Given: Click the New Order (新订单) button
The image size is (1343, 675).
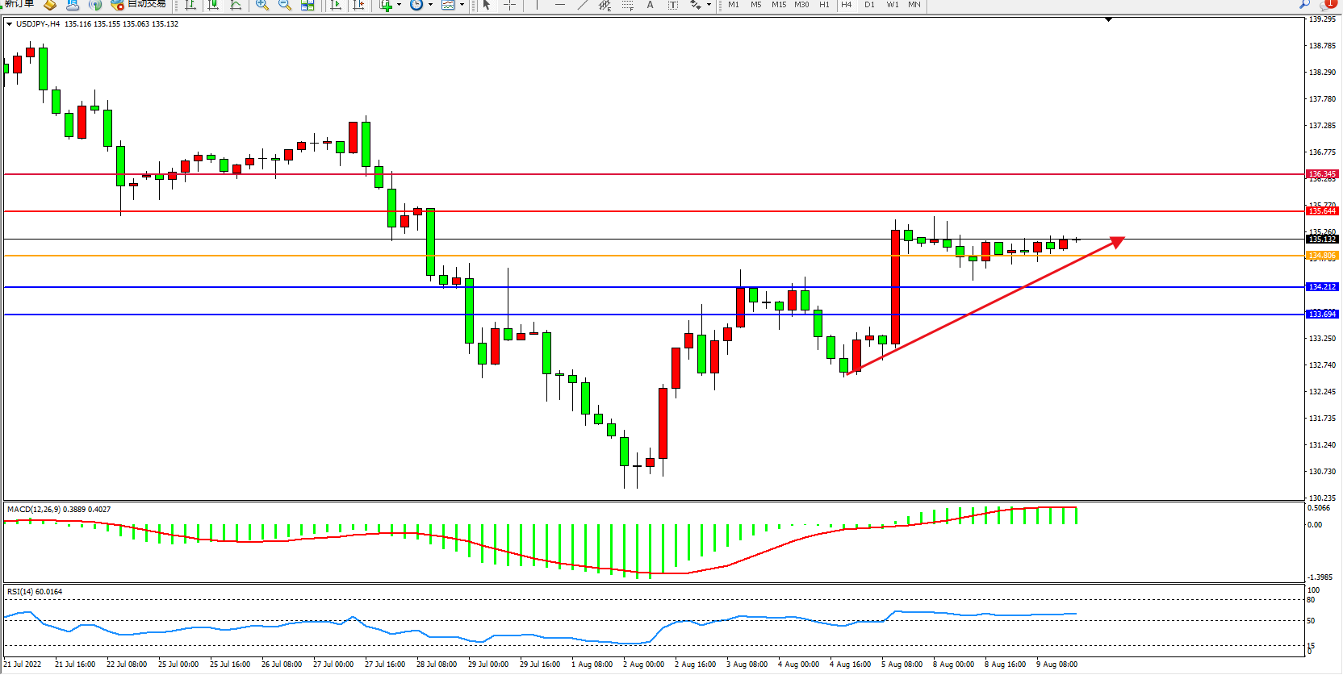Looking at the screenshot, I should coord(19,4).
